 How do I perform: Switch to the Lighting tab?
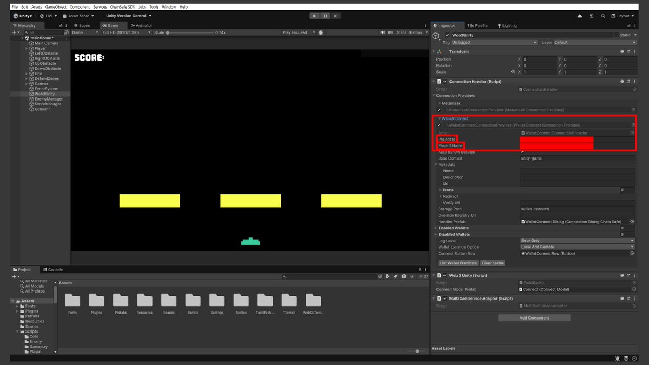point(506,25)
